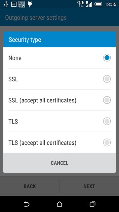Choose SSL (accept all certificates) radio button
119x212 pixels.
(x=107, y=100)
